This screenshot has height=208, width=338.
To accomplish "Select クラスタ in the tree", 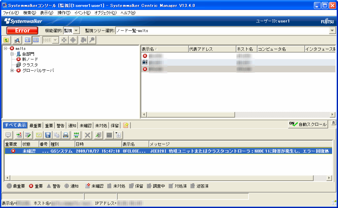I will tap(30, 65).
